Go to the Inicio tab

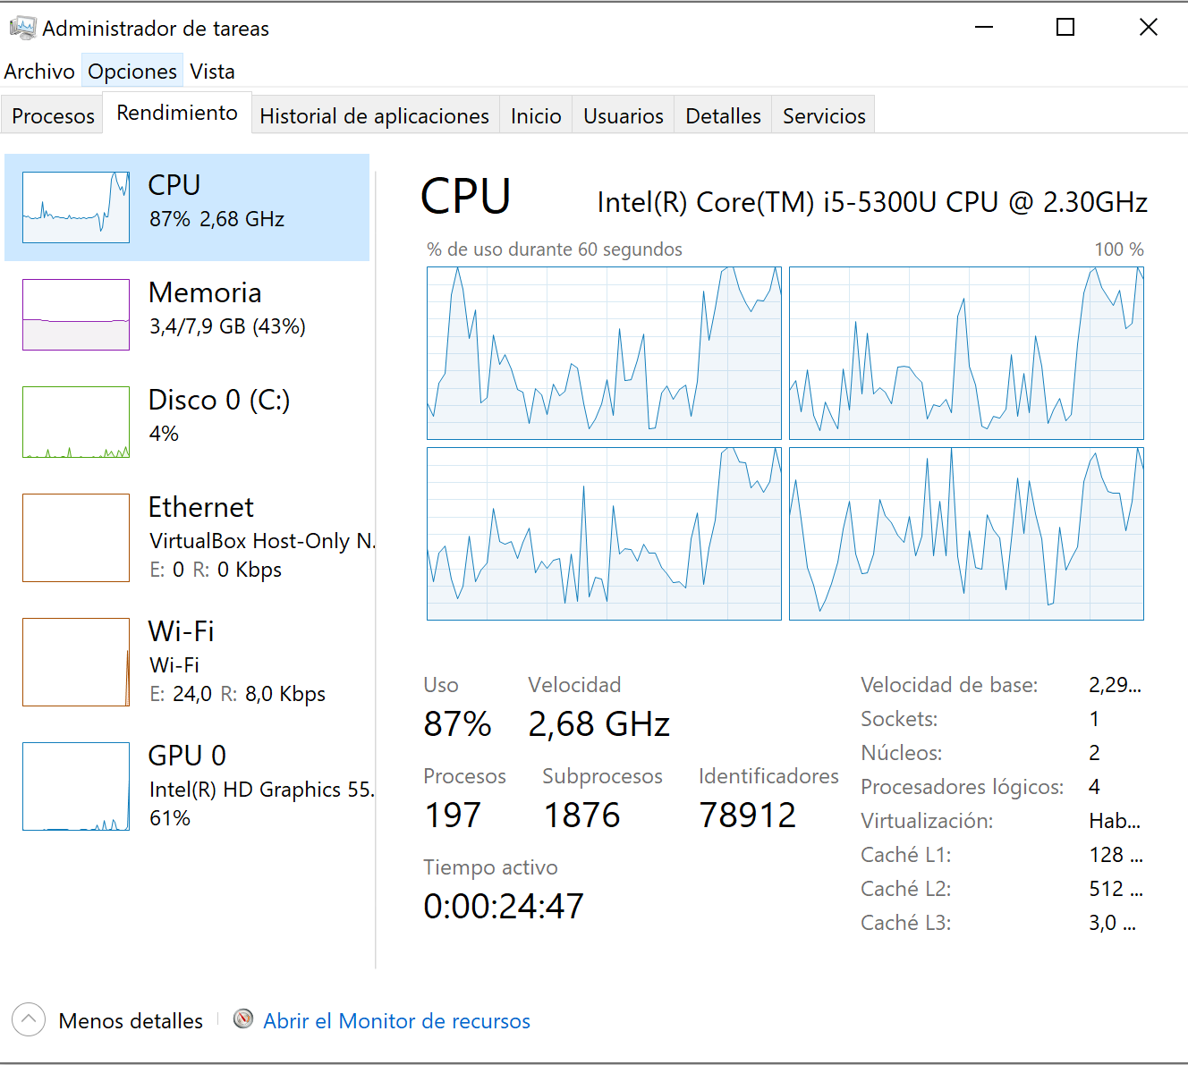pos(536,116)
